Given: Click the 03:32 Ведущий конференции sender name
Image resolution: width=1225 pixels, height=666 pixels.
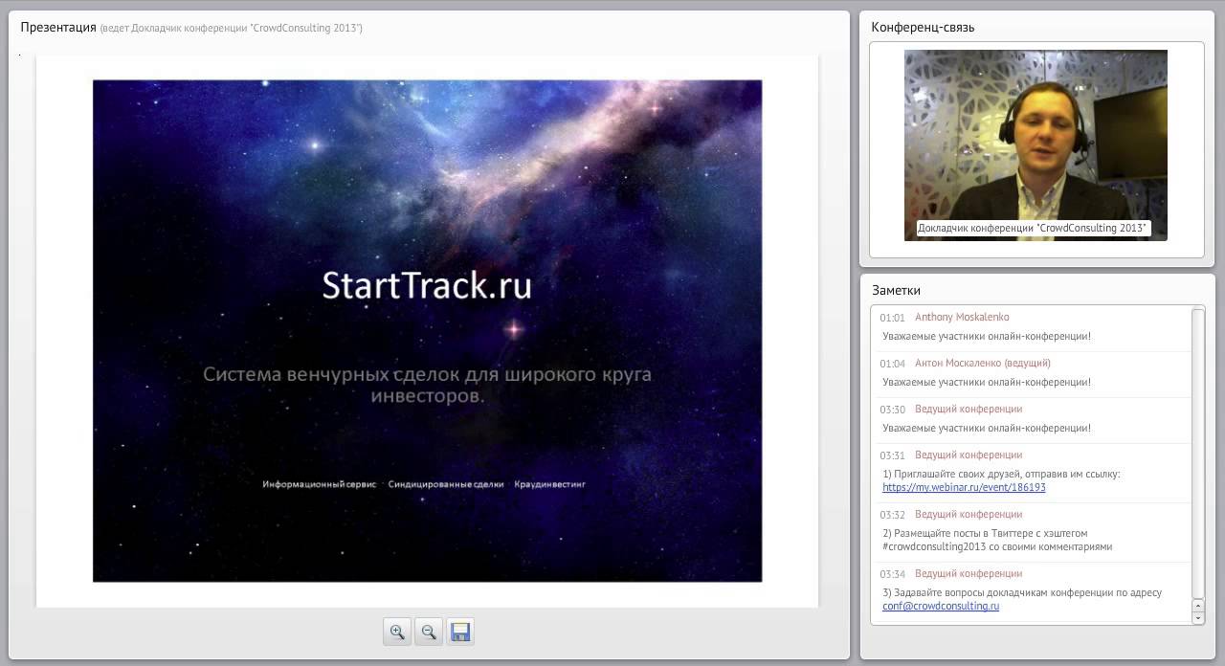Looking at the screenshot, I should pyautogui.click(x=969, y=515).
